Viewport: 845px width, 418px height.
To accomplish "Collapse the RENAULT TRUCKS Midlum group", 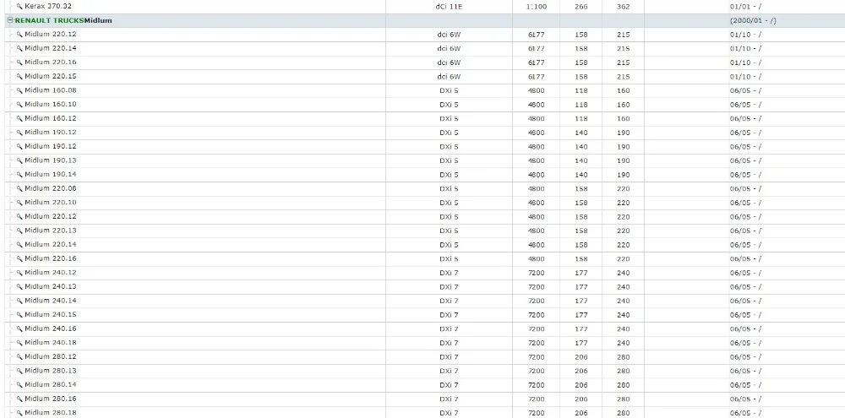I will [x=9, y=20].
